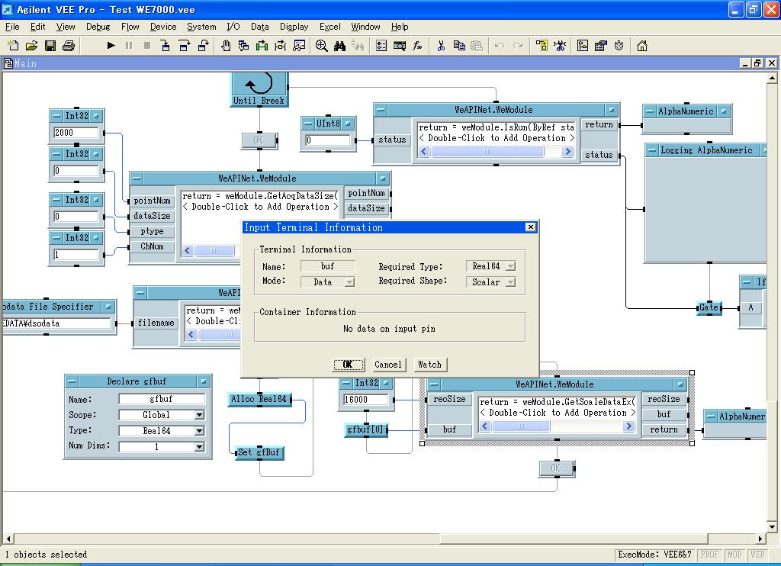Image resolution: width=781 pixels, height=566 pixels.
Task: Click the Home icon in toolbar
Action: click(642, 46)
